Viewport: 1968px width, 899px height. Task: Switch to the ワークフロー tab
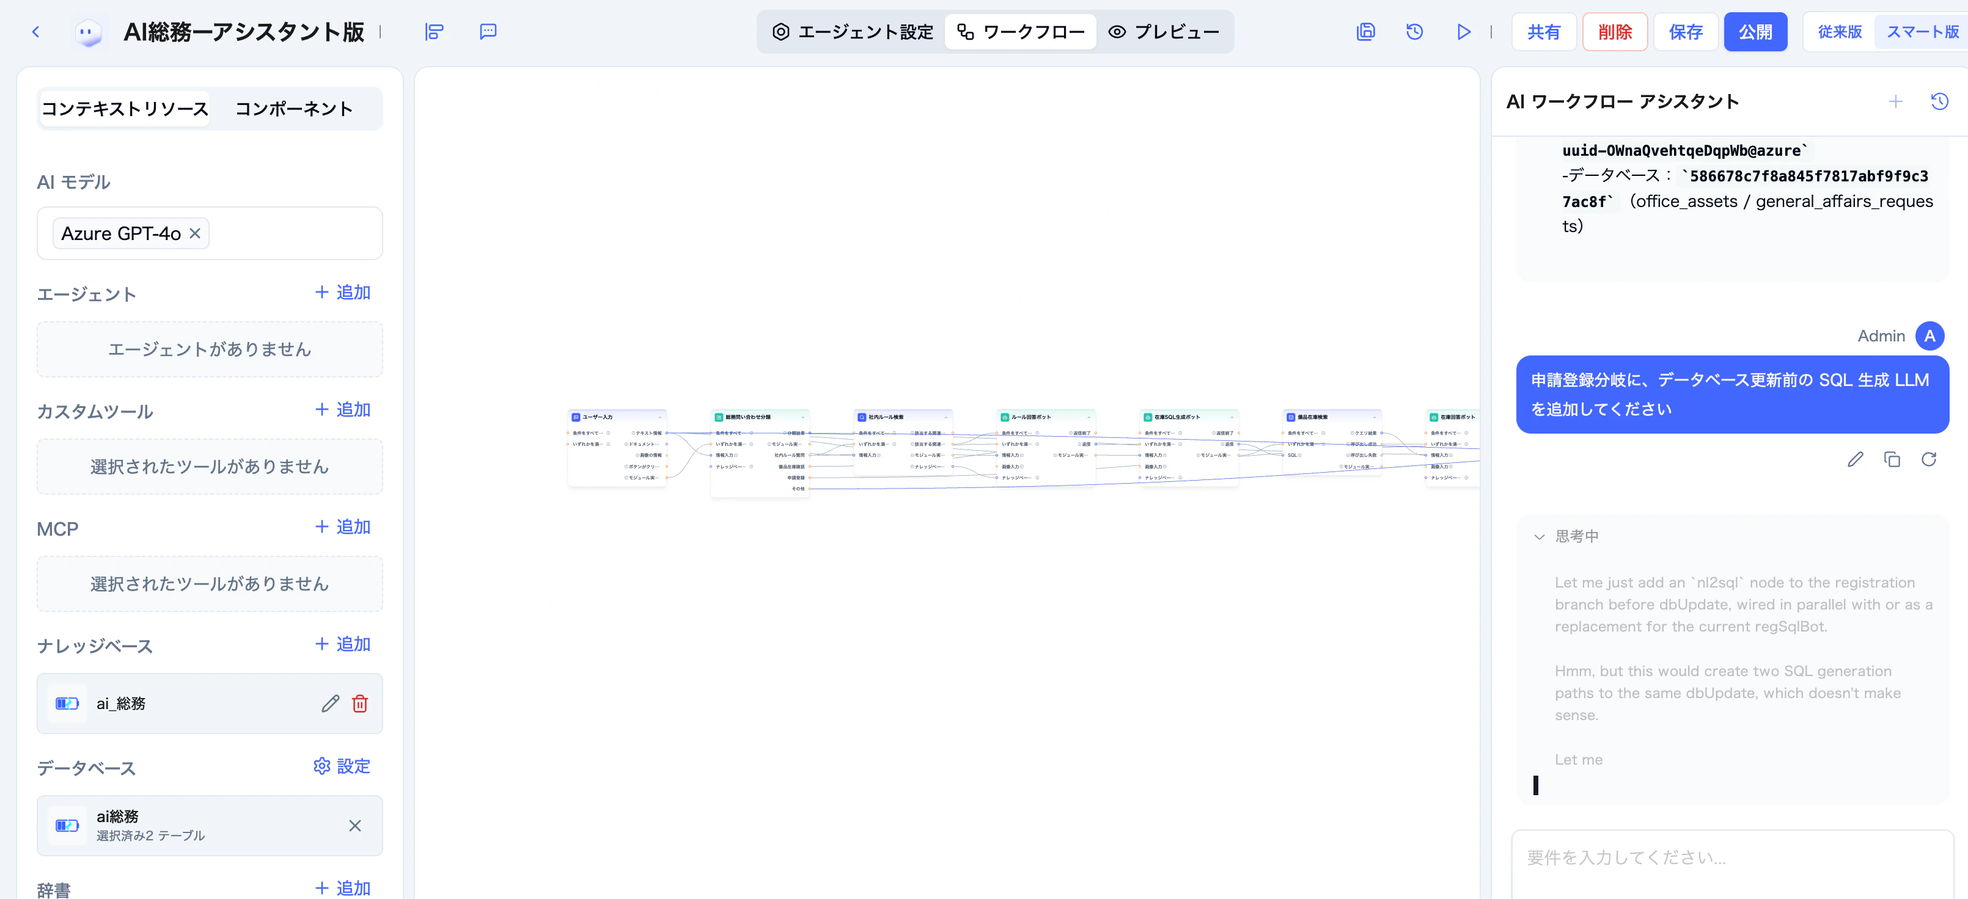tap(1021, 32)
